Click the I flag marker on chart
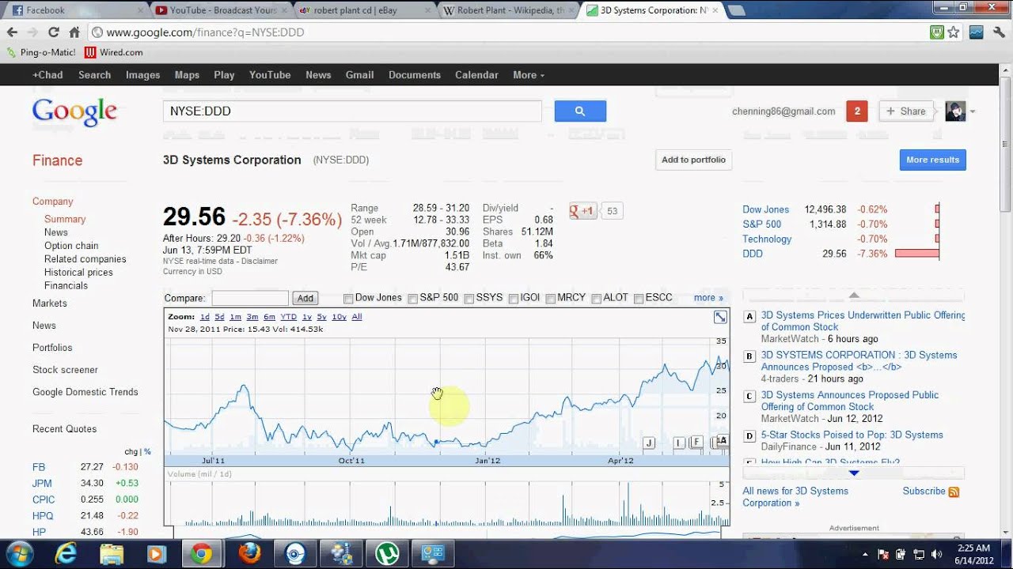 [678, 443]
